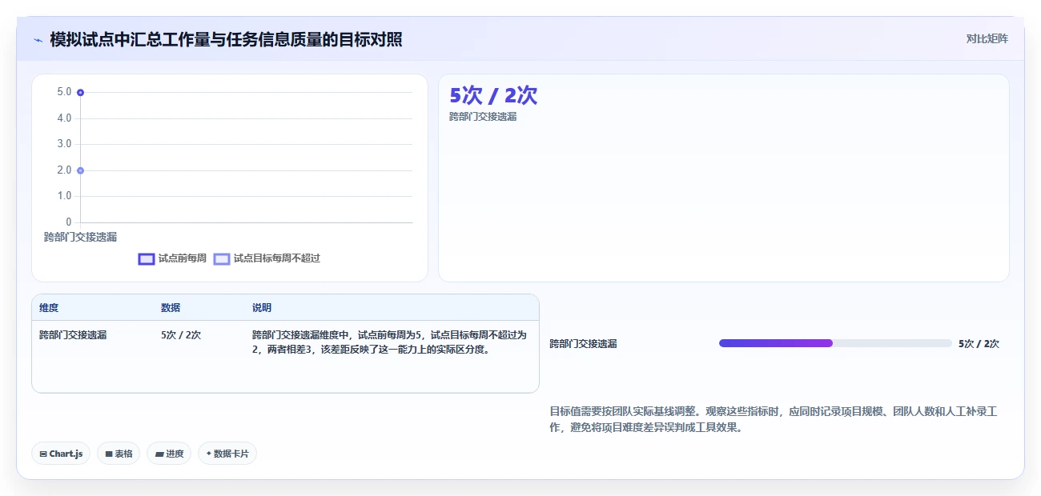The width and height of the screenshot is (1041, 496).
Task: Click the chart data point at 2.0
Action: 80,170
